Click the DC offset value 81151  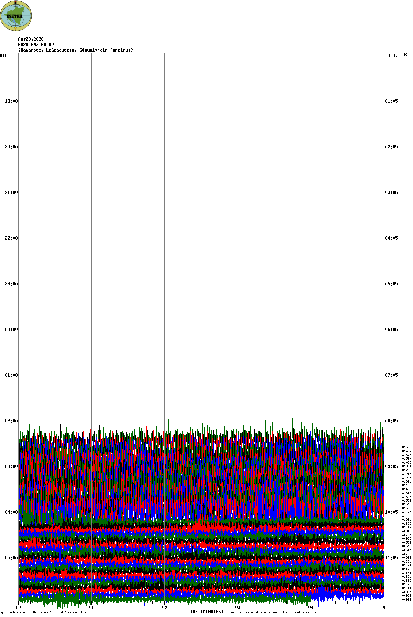click(407, 576)
